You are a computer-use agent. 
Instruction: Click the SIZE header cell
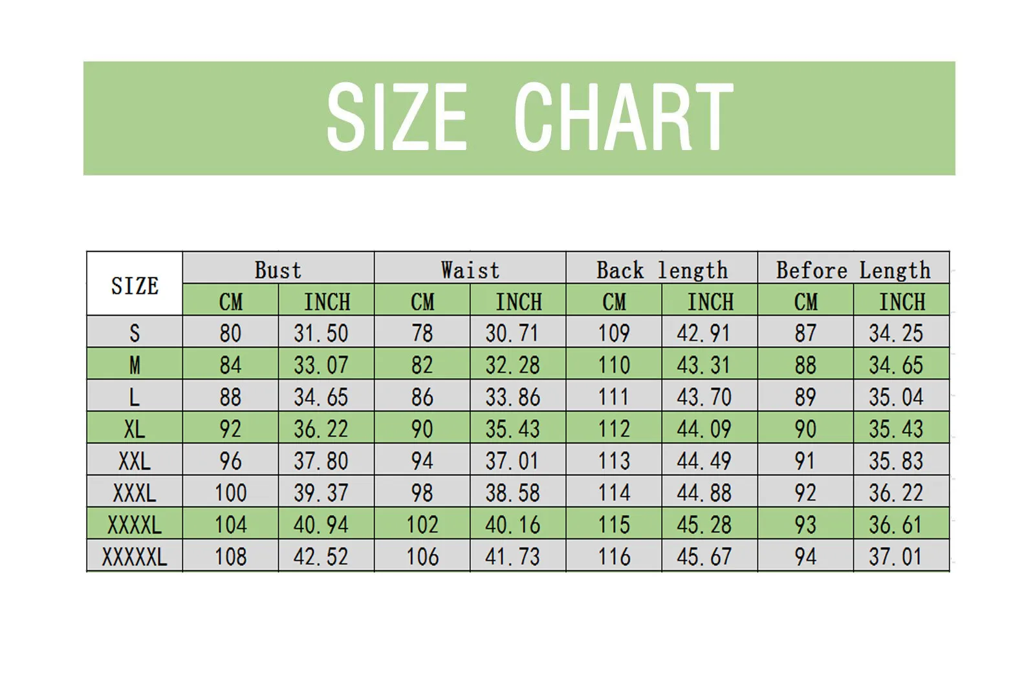[135, 285]
